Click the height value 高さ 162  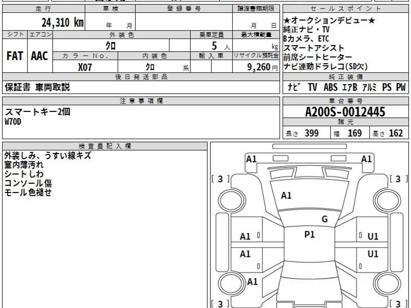coord(387,133)
